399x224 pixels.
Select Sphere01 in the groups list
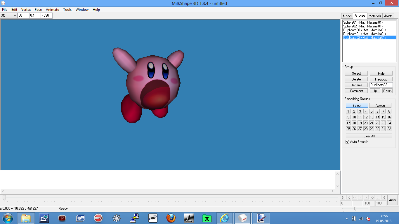point(363,22)
